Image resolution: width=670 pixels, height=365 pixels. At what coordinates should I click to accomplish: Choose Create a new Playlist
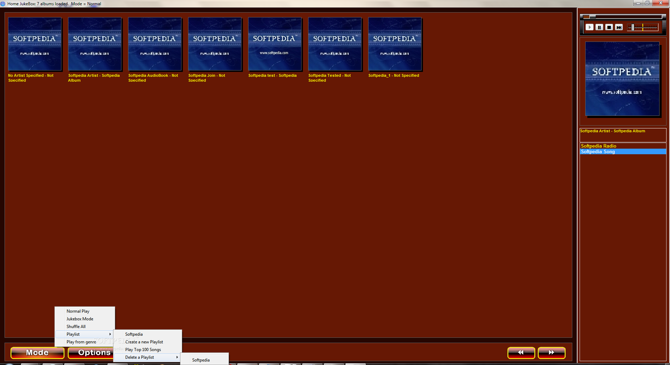tap(148, 342)
